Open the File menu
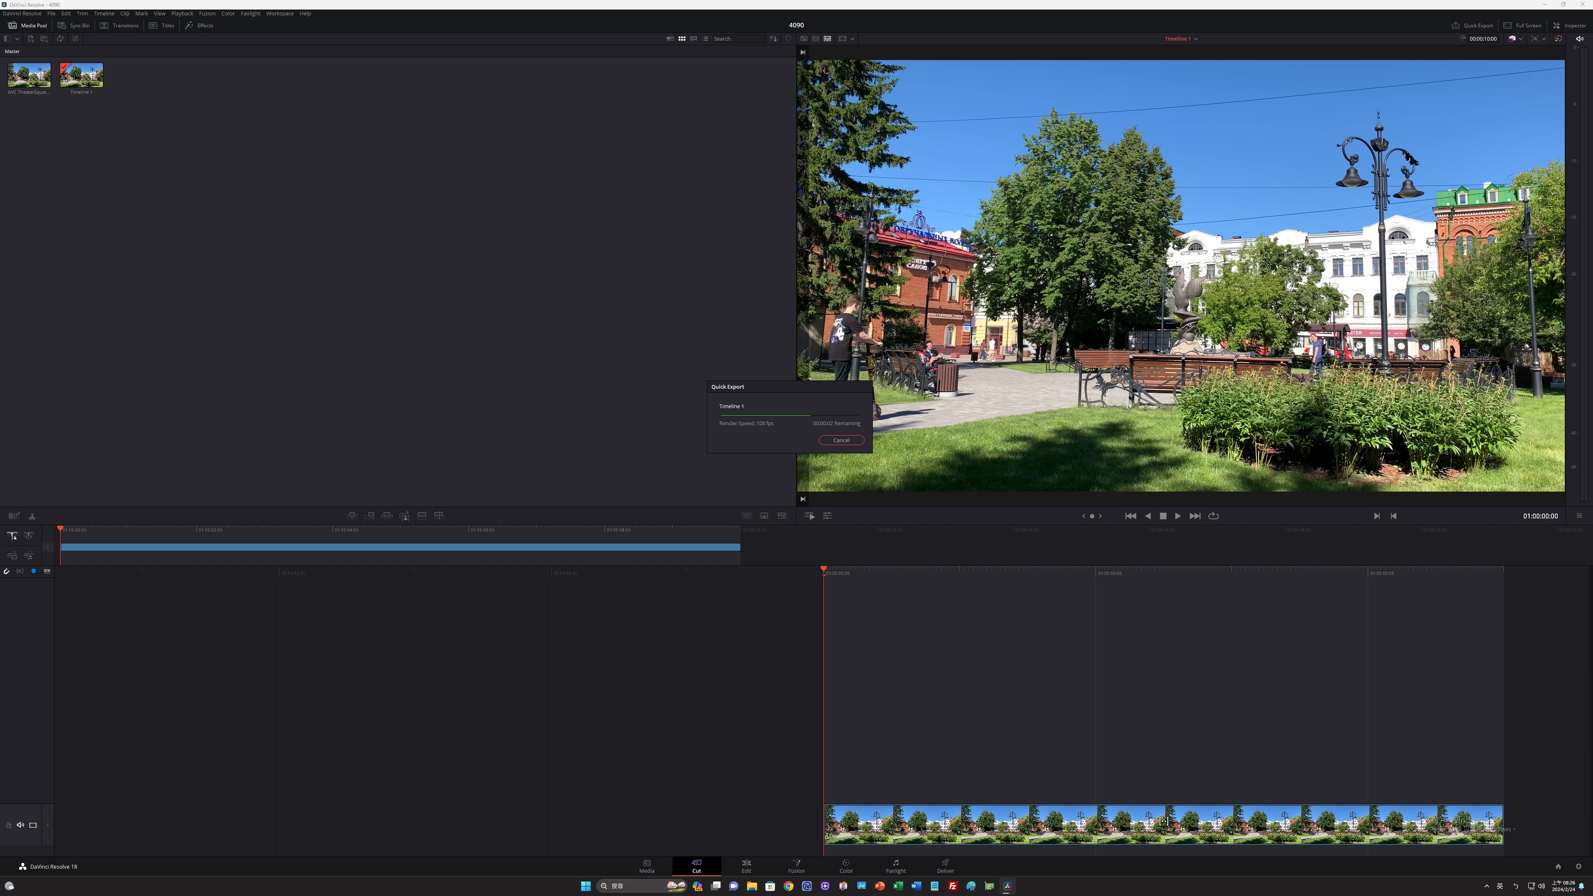1593x896 pixels. 51,13
